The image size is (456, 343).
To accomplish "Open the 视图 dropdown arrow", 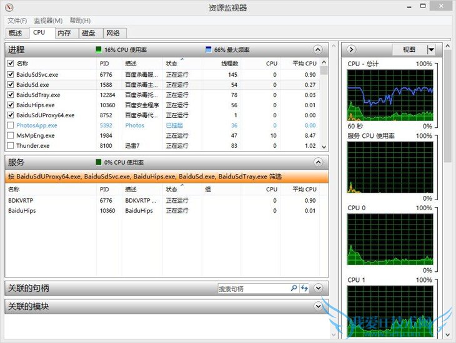I will (431, 50).
